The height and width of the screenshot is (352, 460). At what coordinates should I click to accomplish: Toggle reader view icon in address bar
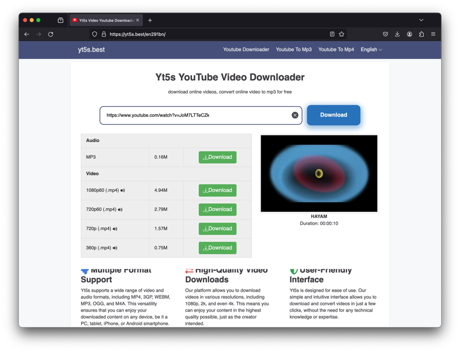332,34
